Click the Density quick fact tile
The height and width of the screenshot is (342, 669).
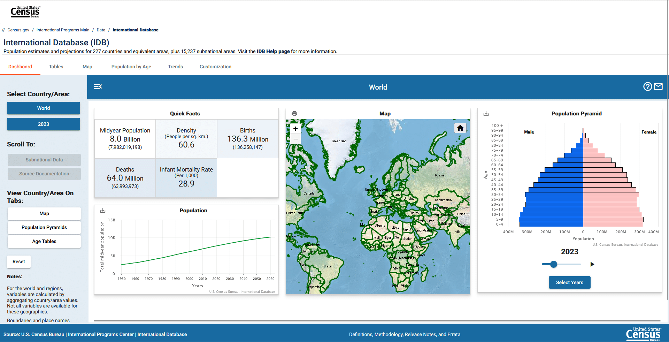click(186, 139)
